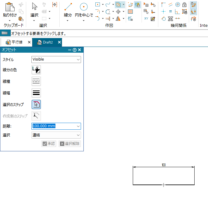Apply the Tangent relationship icon

point(164,19)
